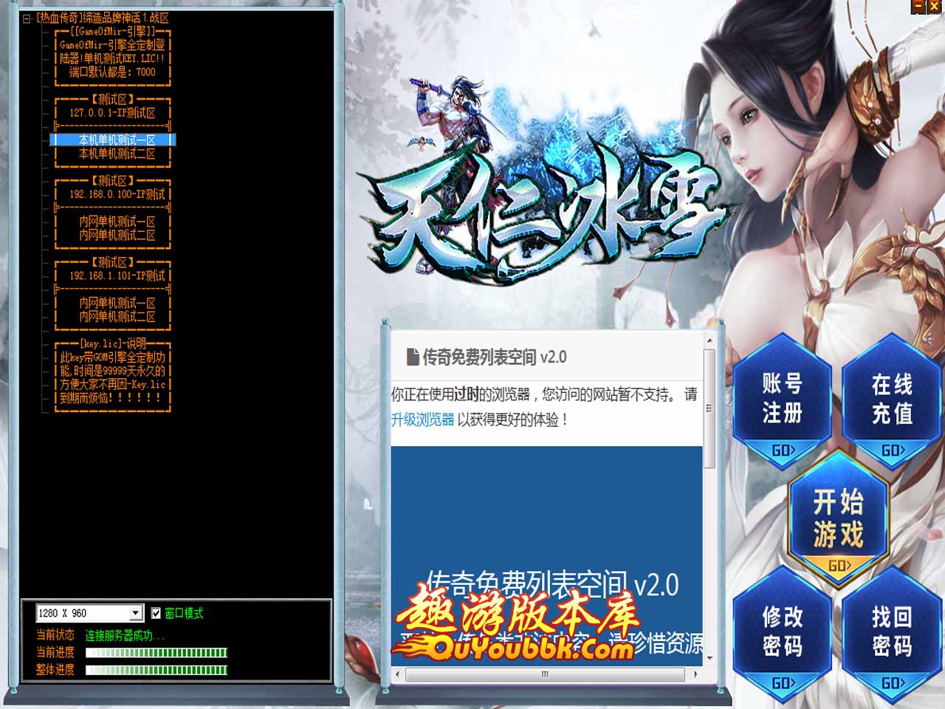
Task: Click the browser panel scroll-left arrow
Action: click(398, 674)
